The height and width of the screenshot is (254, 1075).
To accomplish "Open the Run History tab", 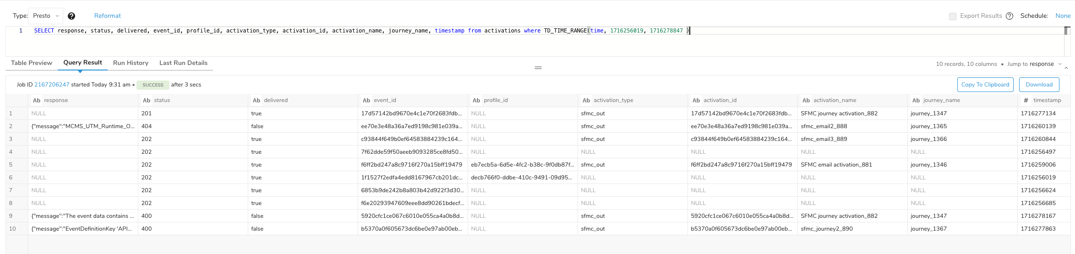I will point(131,63).
